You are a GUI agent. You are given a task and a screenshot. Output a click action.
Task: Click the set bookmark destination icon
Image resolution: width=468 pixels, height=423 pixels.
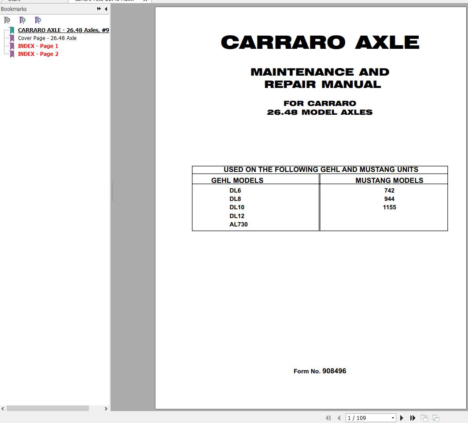click(x=38, y=20)
